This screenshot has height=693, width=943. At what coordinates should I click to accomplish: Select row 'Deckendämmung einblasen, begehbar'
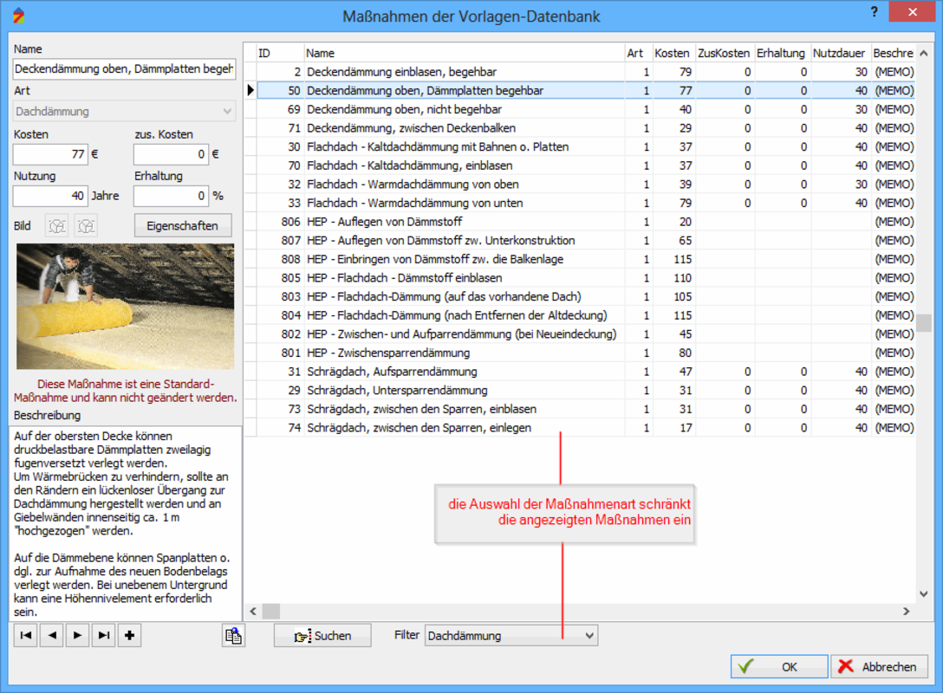point(587,72)
